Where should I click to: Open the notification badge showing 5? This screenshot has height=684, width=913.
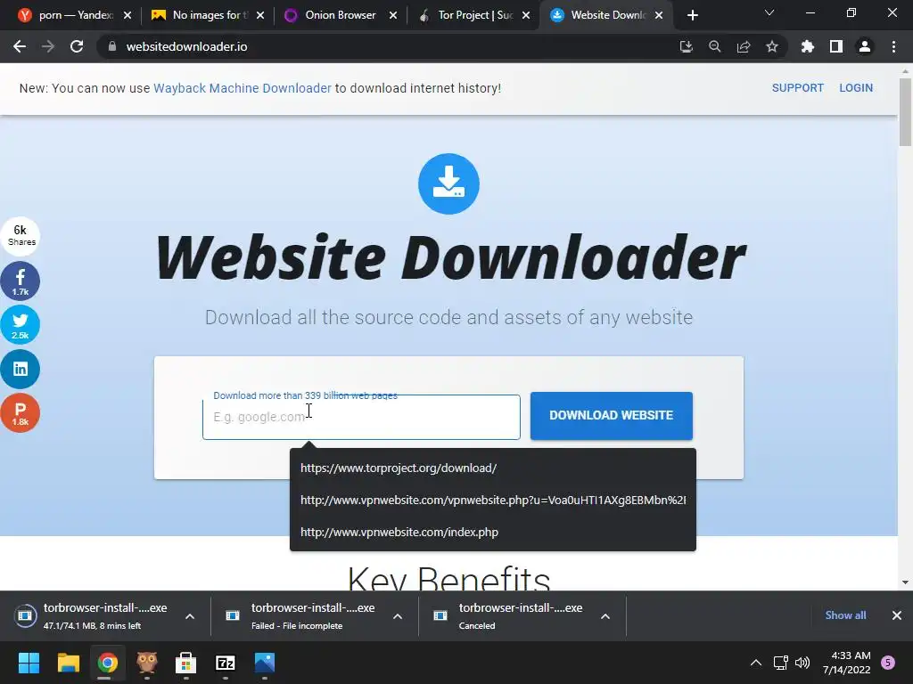888,663
